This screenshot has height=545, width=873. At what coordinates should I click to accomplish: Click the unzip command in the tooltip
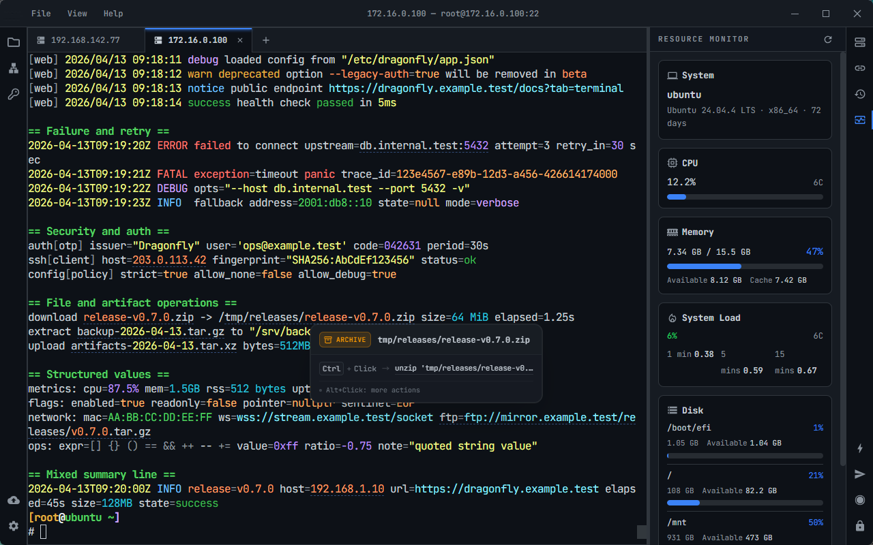pos(464,369)
